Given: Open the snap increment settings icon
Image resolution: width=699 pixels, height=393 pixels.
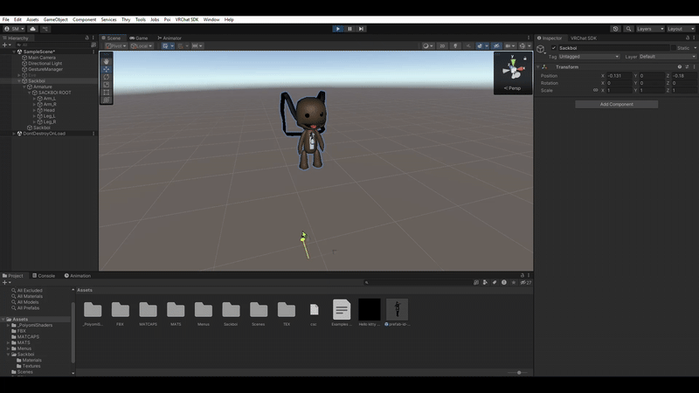Looking at the screenshot, I should 197,46.
